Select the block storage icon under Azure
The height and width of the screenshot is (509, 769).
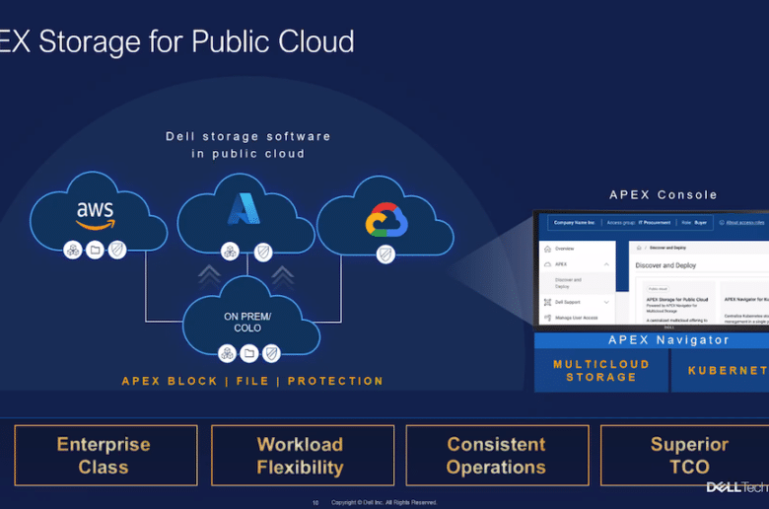coord(230,253)
